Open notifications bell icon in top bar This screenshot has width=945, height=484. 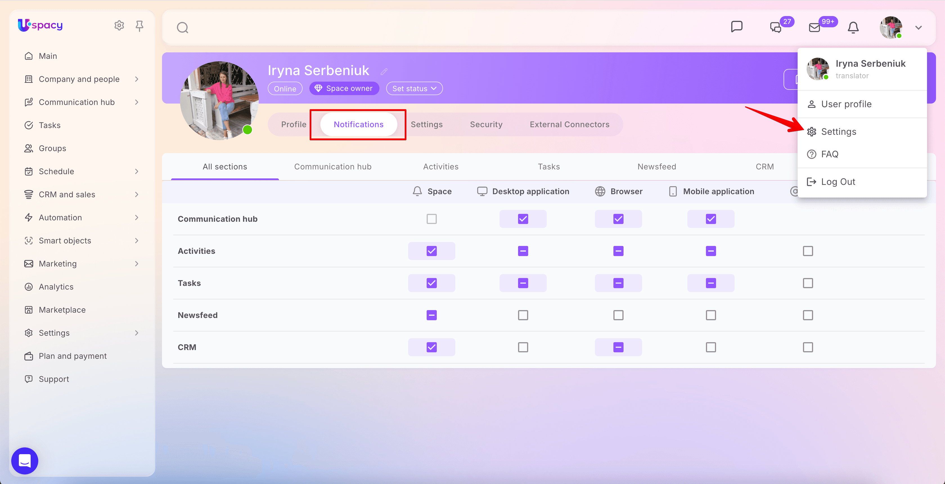(853, 28)
